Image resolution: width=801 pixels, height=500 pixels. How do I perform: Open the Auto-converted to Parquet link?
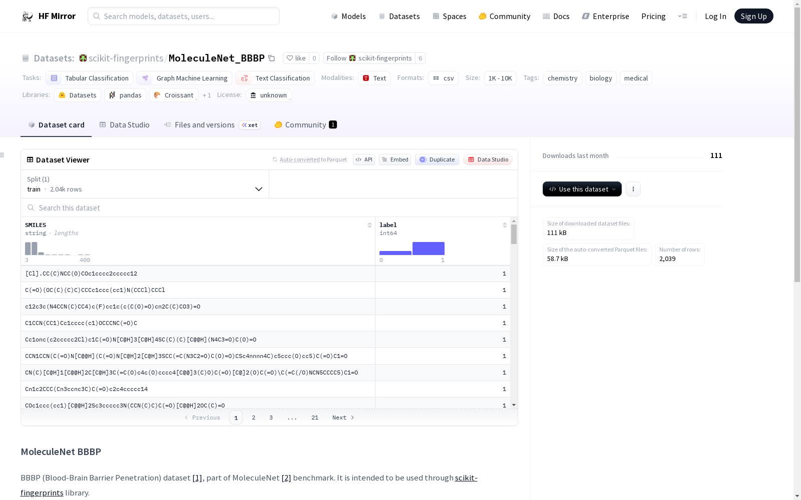300,159
